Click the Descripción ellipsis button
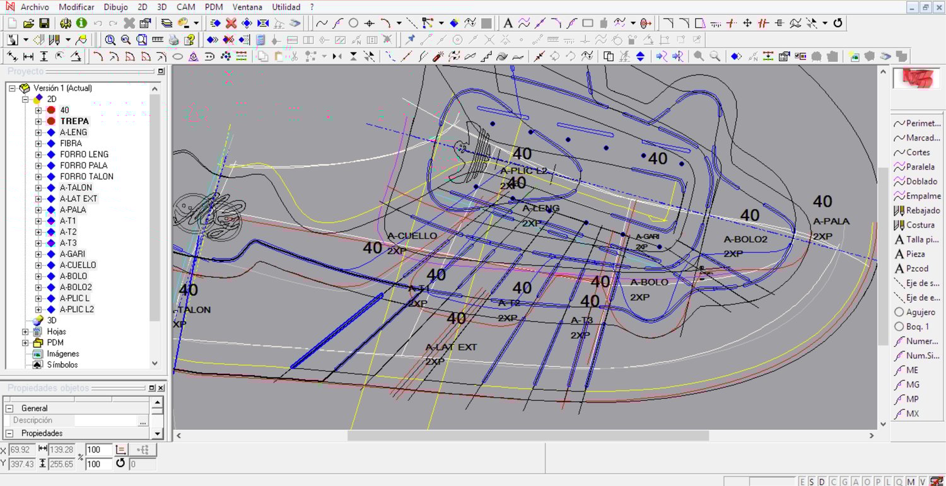946x486 pixels. click(143, 420)
